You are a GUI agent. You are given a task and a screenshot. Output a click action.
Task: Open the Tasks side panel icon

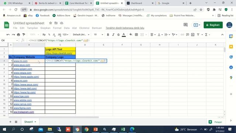point(231,57)
